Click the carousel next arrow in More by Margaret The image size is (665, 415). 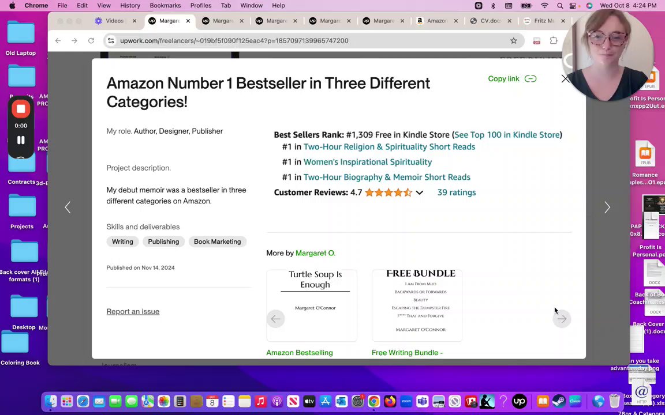pyautogui.click(x=562, y=319)
